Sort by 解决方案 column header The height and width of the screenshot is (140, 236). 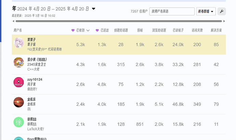click(x=216, y=30)
